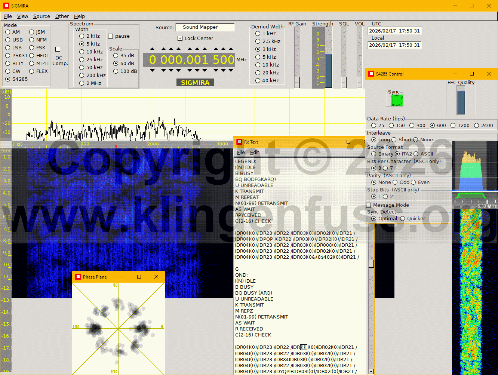Enable the Message Mode checkbox

369,205
